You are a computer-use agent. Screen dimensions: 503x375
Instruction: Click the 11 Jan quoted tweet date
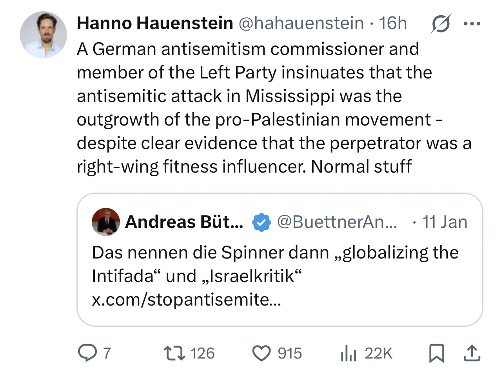pyautogui.click(x=445, y=222)
